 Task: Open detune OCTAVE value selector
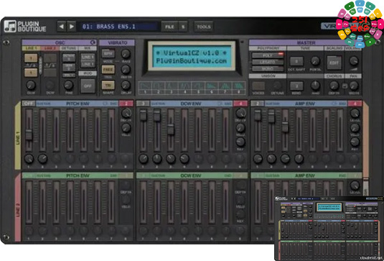click(69, 58)
